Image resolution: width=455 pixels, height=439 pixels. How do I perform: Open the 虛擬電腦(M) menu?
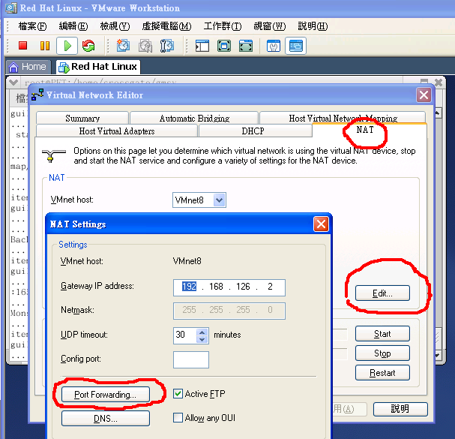tap(166, 26)
